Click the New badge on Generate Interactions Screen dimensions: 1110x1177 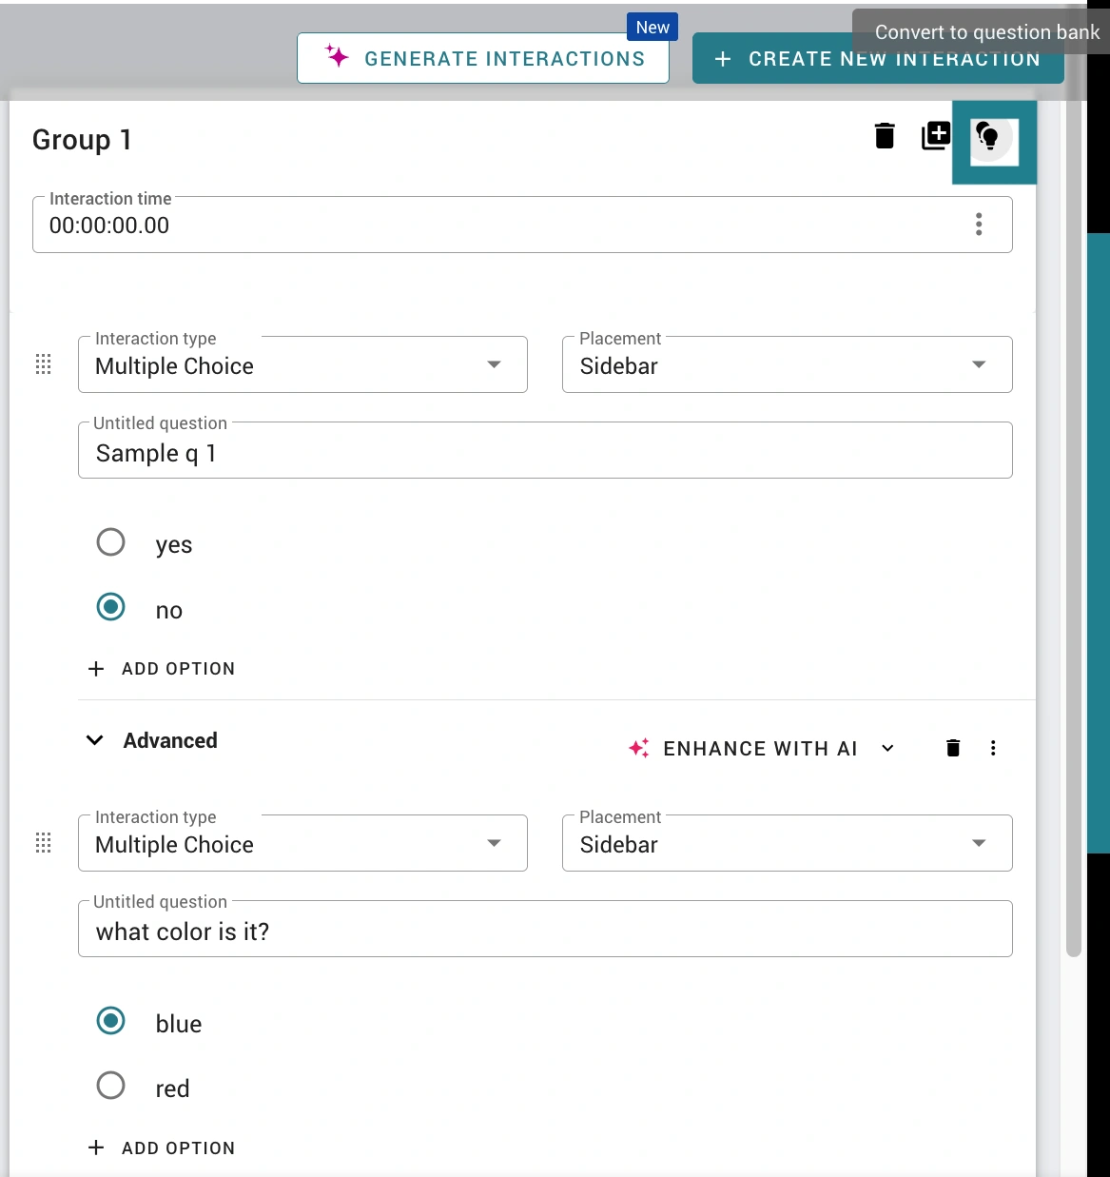click(x=652, y=27)
